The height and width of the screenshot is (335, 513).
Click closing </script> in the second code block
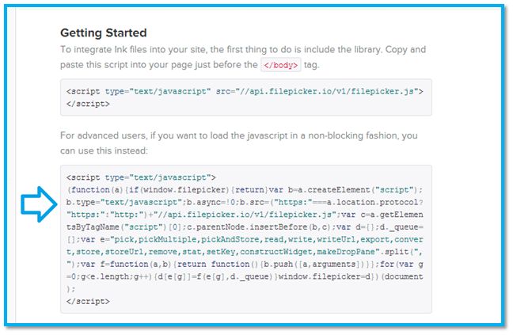coord(88,302)
